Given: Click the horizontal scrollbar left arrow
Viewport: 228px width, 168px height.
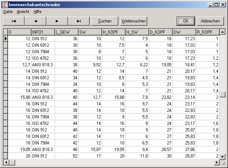Looking at the screenshot, I should point(6,162).
